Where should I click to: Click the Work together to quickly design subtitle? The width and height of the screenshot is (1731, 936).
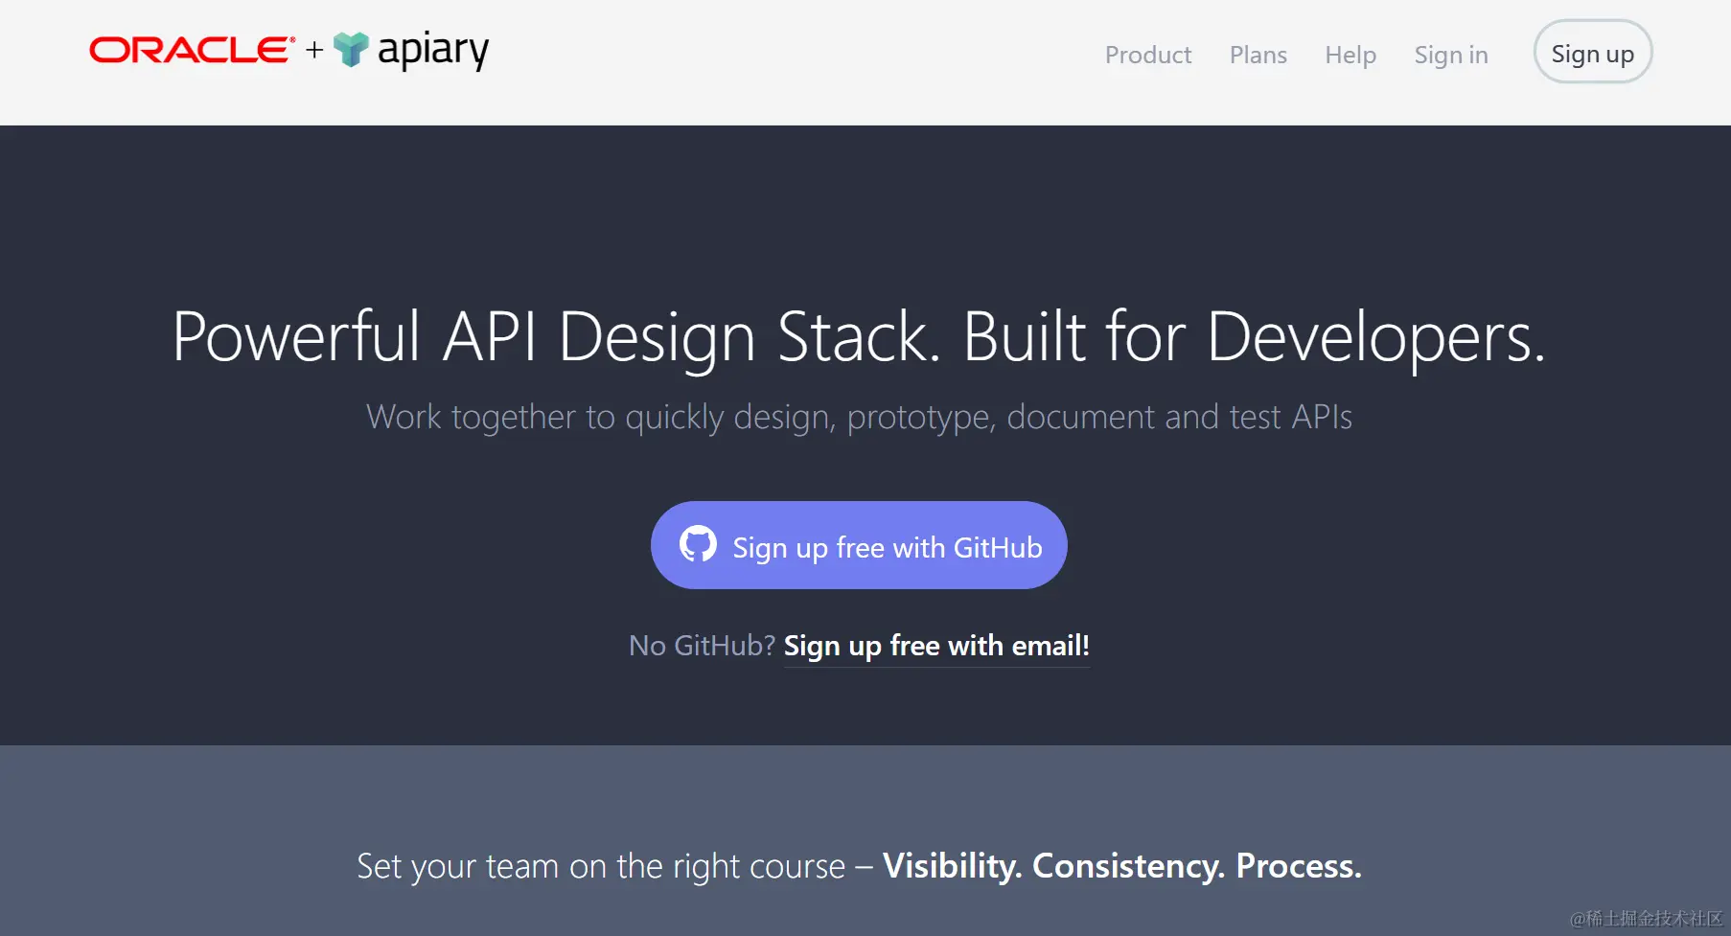(x=859, y=417)
